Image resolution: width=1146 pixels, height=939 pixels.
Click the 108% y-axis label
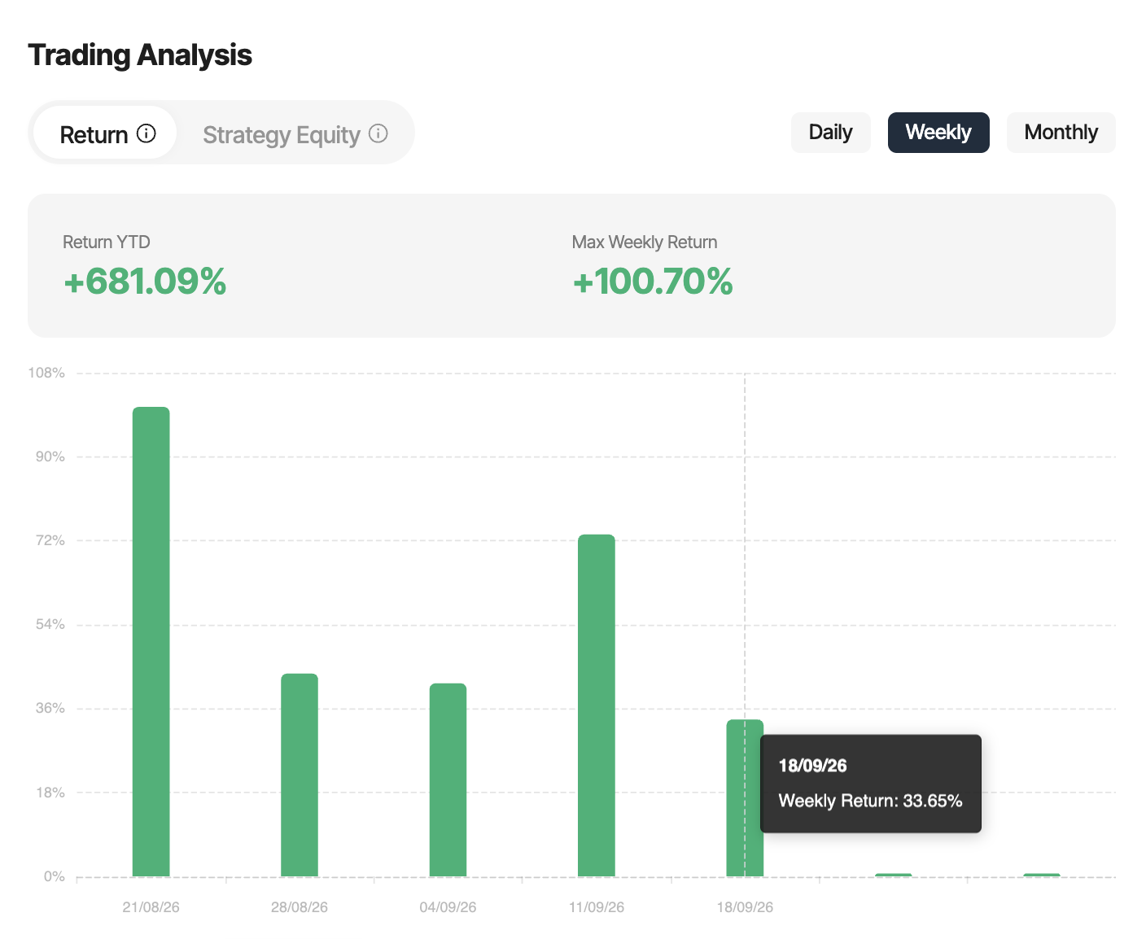(x=46, y=373)
